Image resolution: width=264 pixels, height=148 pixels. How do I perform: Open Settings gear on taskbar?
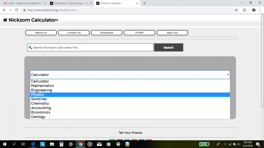click(x=71, y=144)
